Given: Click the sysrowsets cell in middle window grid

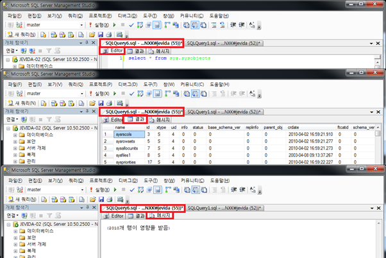Looking at the screenshot, I should tap(130, 141).
